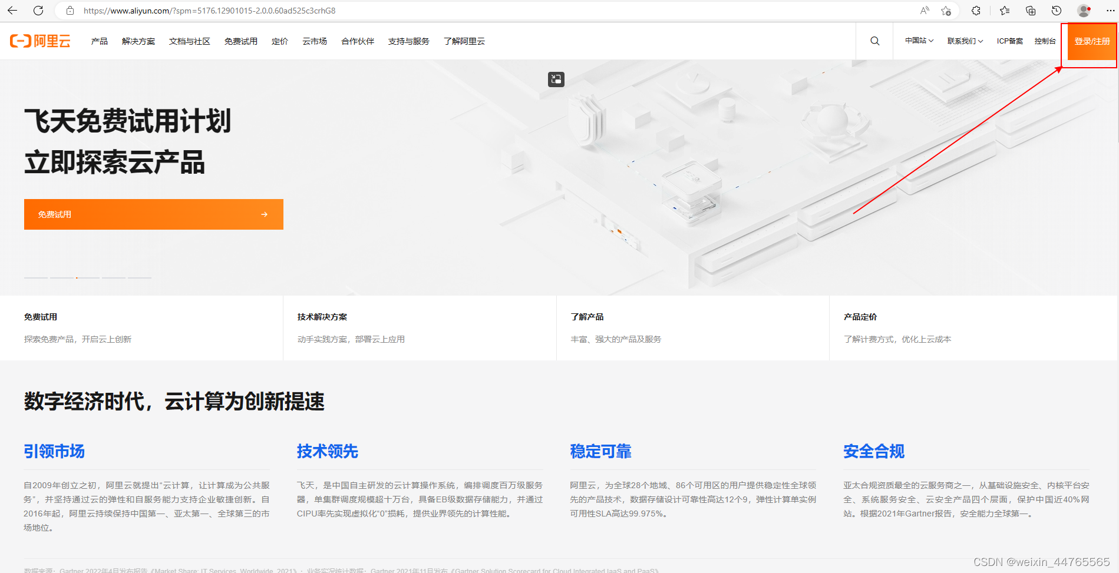
Task: Click the expand icon on hero banner
Action: [556, 80]
